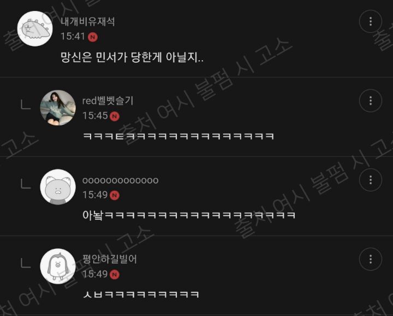Select reply text starting with 아놬

coord(189,215)
